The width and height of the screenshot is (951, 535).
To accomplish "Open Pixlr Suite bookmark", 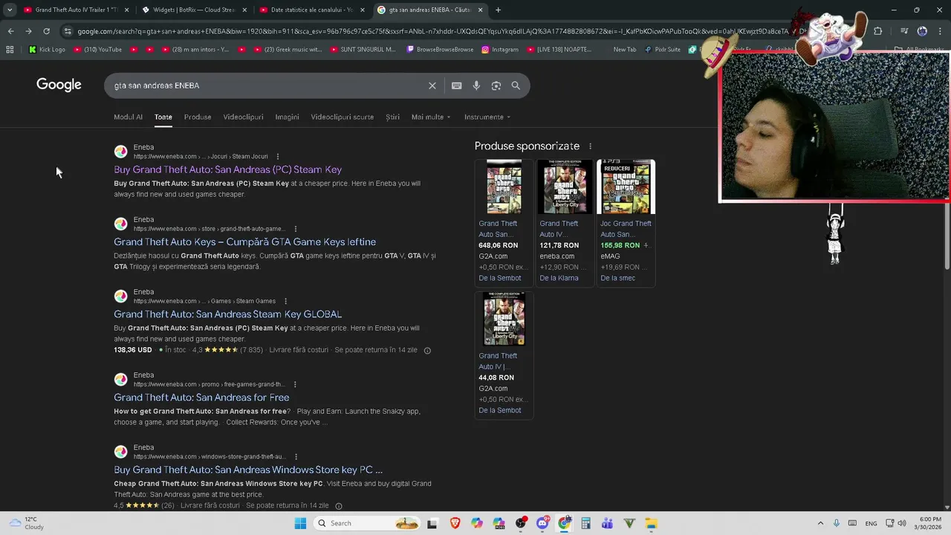I will click(662, 49).
